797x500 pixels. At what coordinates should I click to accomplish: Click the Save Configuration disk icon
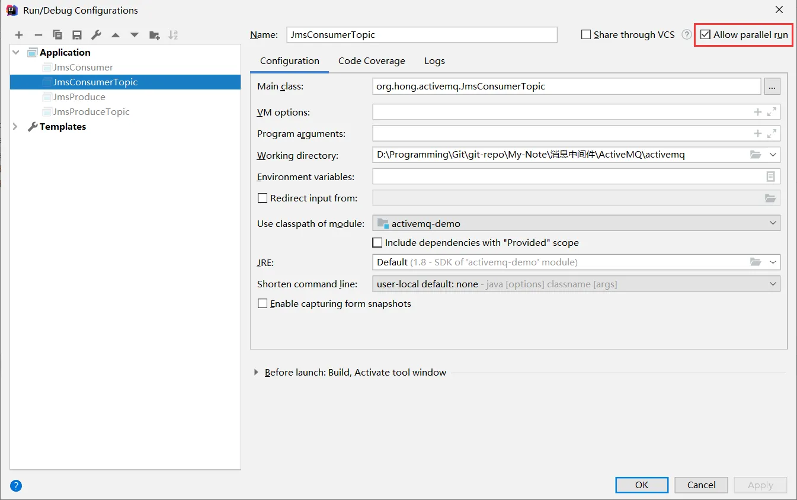(x=77, y=35)
